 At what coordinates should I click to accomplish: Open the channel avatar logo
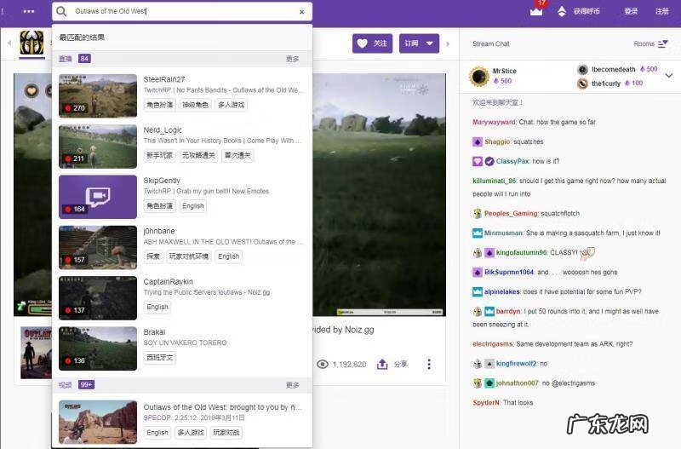coord(31,43)
